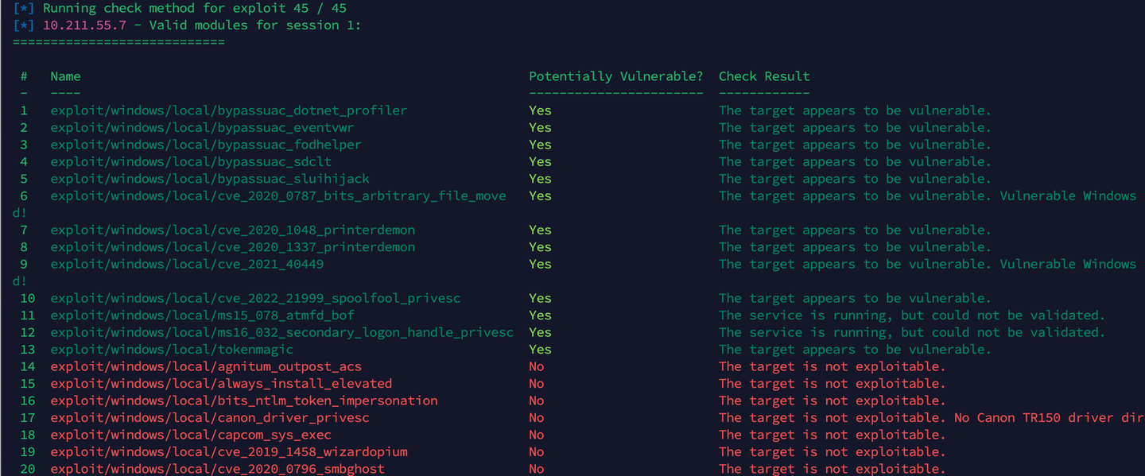Click the 'Name' column header
Viewport: 1145px width, 476px height.
[65, 76]
